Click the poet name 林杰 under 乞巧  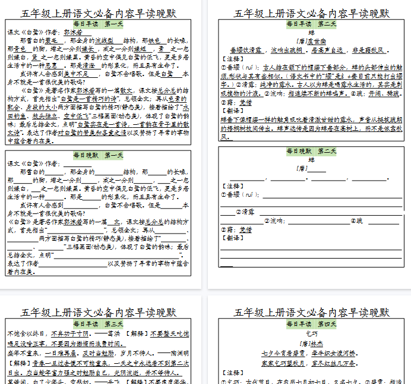click(x=316, y=344)
